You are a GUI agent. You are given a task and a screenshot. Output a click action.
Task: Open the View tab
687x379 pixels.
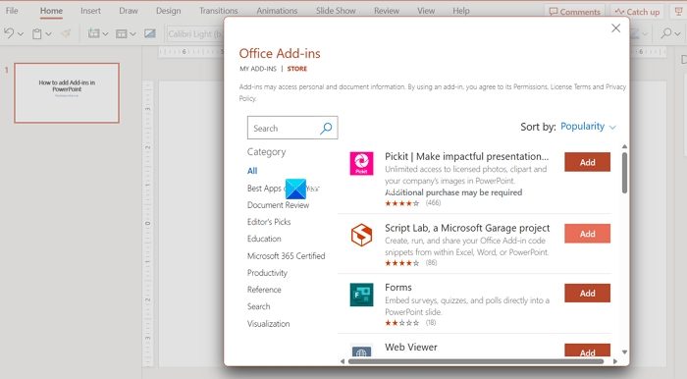coord(426,11)
